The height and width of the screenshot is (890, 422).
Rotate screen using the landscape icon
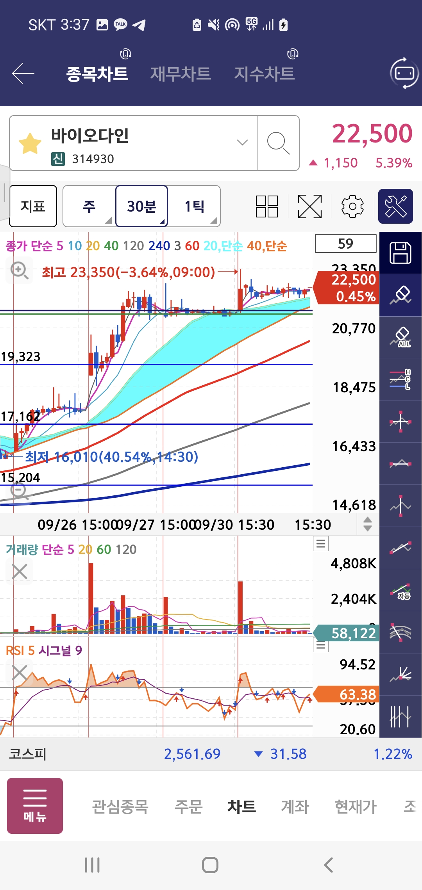click(x=404, y=73)
